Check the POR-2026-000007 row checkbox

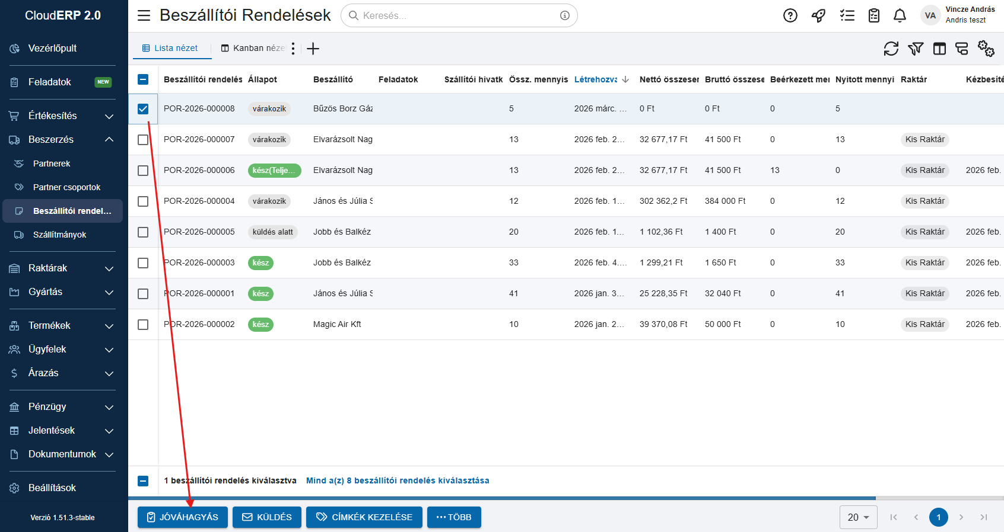point(143,140)
